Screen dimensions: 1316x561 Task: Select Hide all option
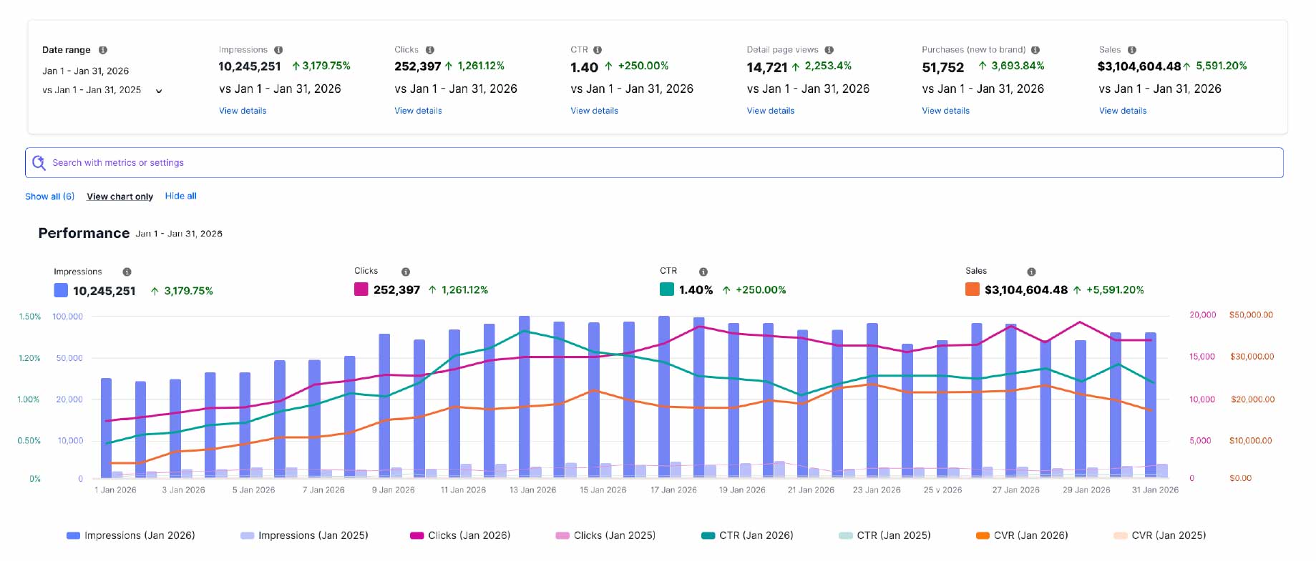(x=180, y=196)
